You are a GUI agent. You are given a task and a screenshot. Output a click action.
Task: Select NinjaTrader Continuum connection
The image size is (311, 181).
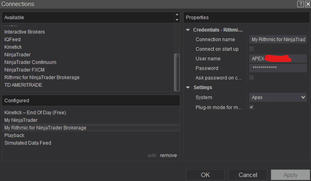tap(30, 62)
